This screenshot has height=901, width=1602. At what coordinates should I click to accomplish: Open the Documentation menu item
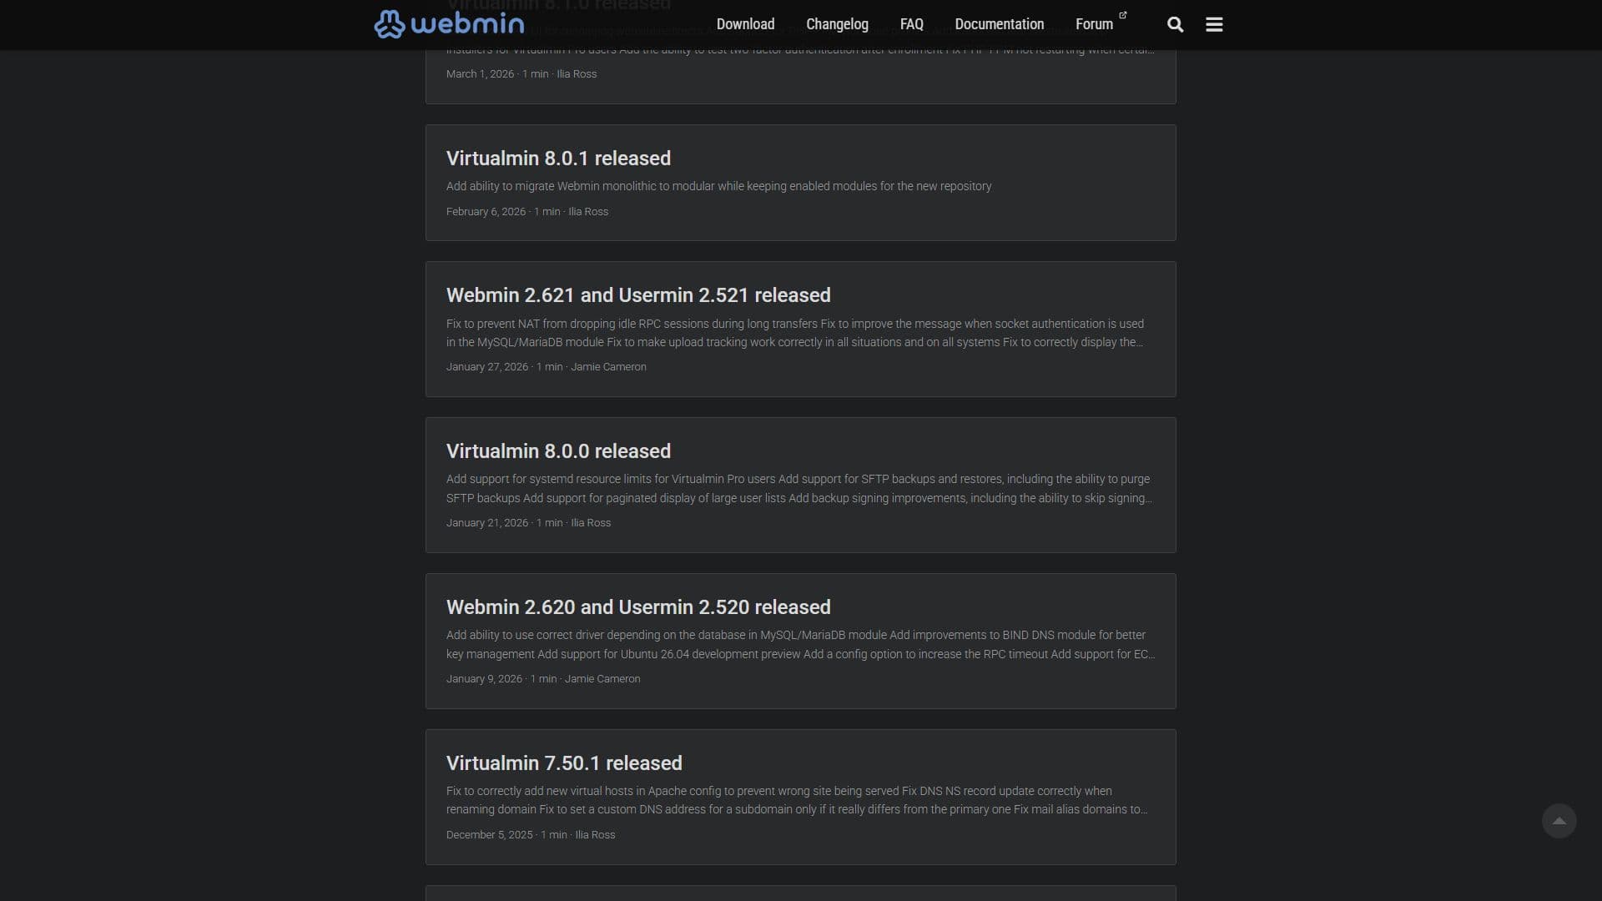click(999, 24)
